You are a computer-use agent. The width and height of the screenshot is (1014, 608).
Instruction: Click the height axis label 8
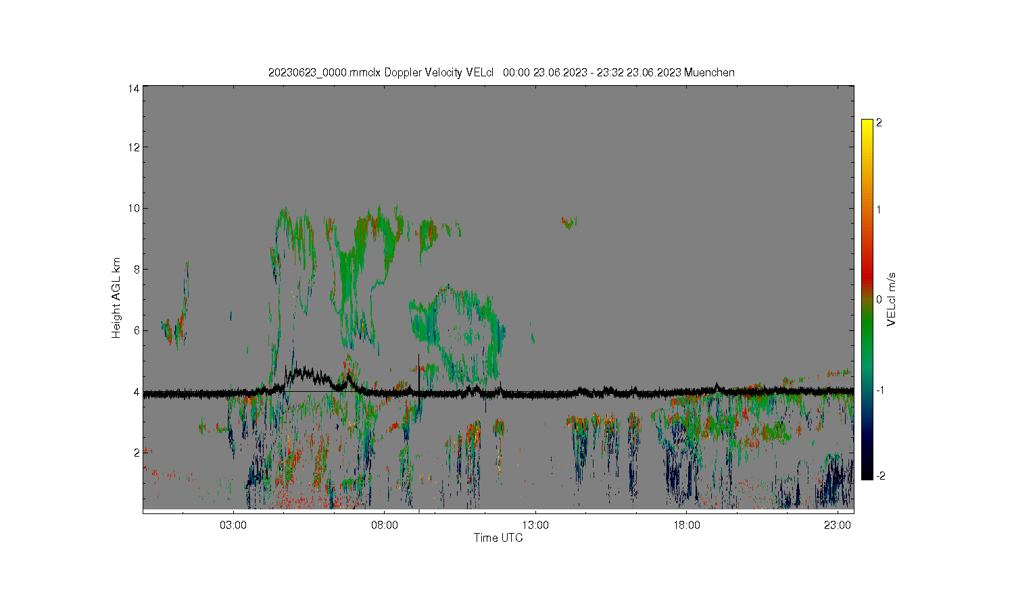pos(137,269)
